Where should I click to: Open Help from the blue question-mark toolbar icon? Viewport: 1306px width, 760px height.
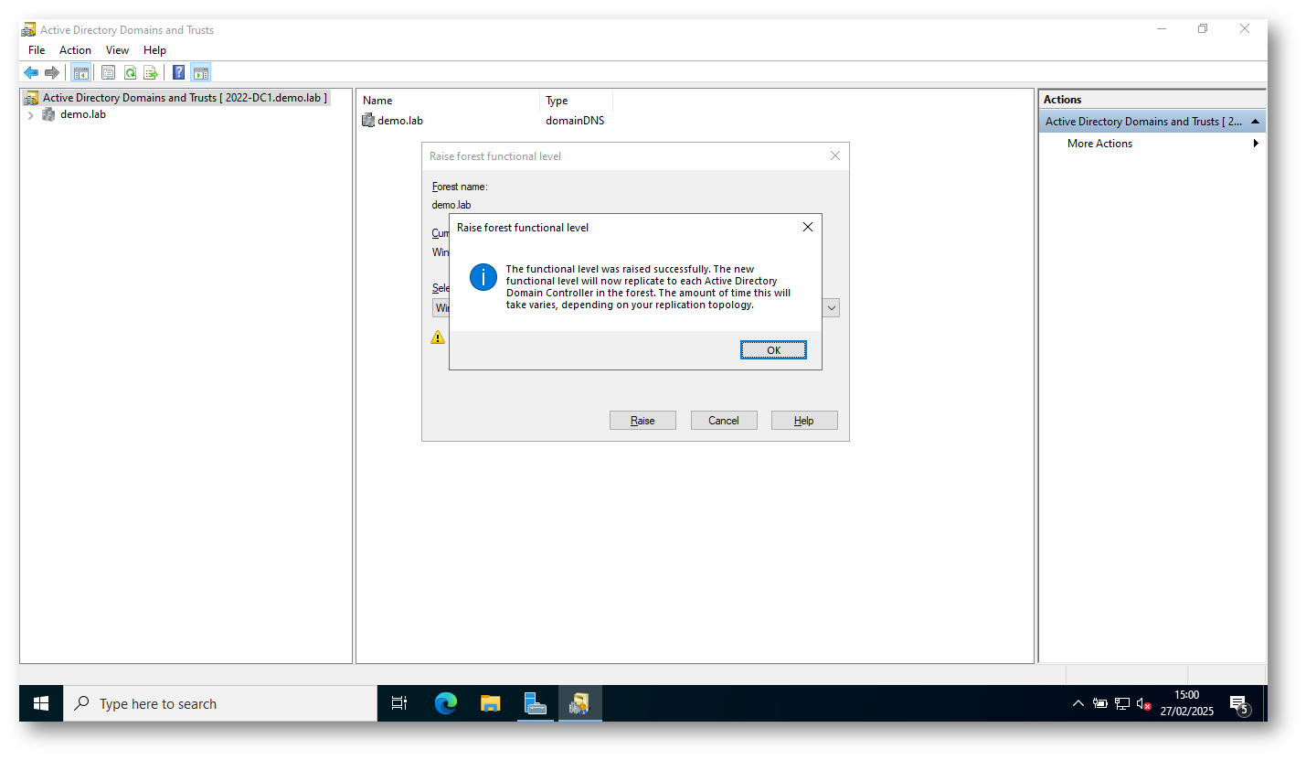[179, 72]
